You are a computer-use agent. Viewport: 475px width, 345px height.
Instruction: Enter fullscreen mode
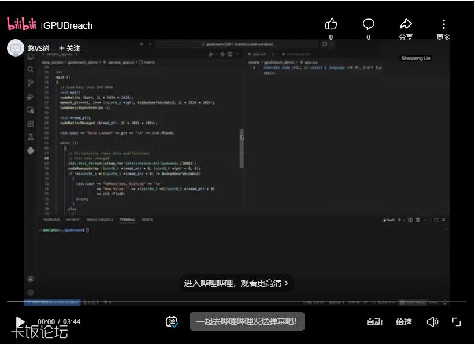[x=457, y=322]
